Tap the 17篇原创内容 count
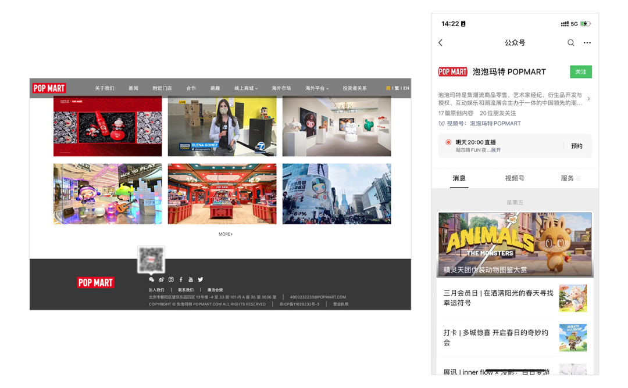Screen dimensions: 628x388 pos(456,113)
